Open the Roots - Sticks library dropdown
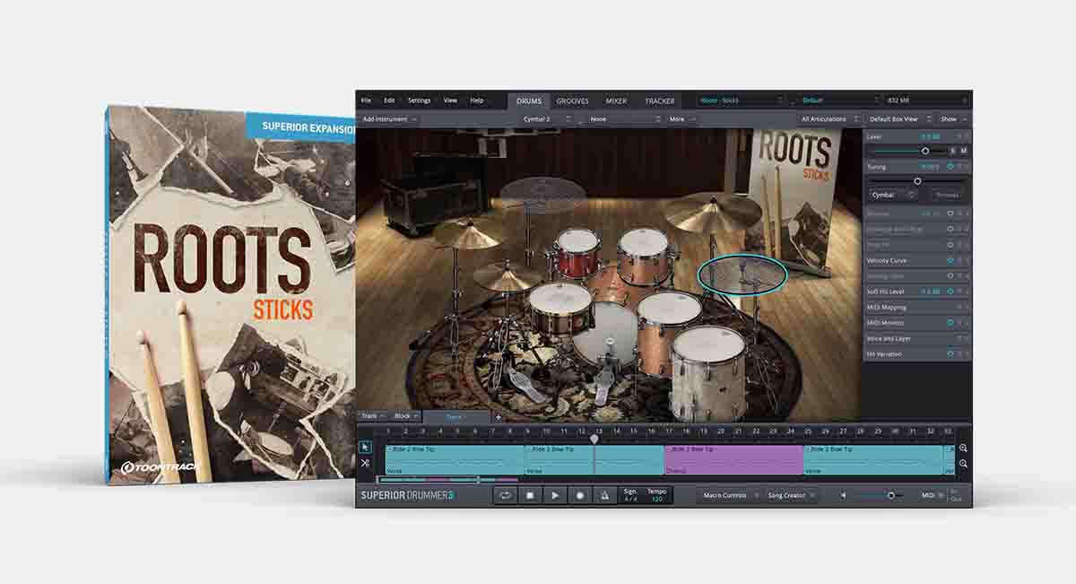 coord(741,100)
